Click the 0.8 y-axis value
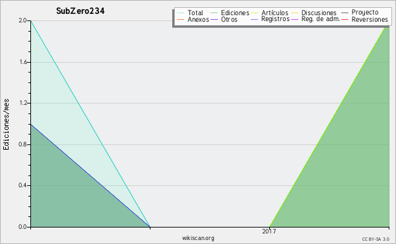This screenshot has height=244, width=396. pos(22,144)
